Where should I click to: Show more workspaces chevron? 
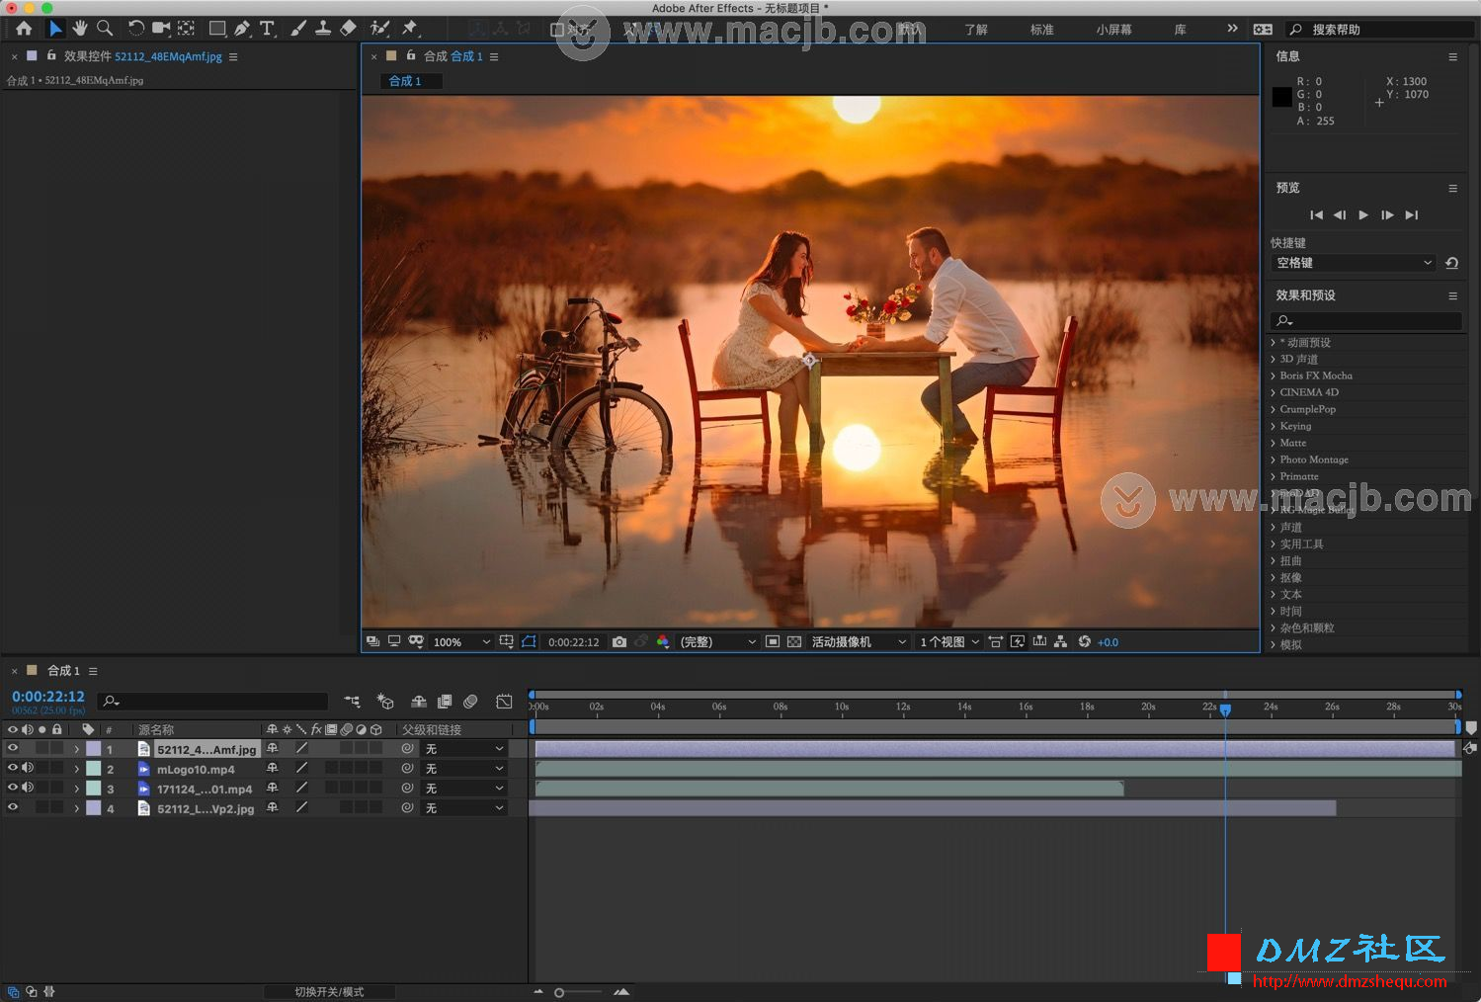(x=1232, y=29)
